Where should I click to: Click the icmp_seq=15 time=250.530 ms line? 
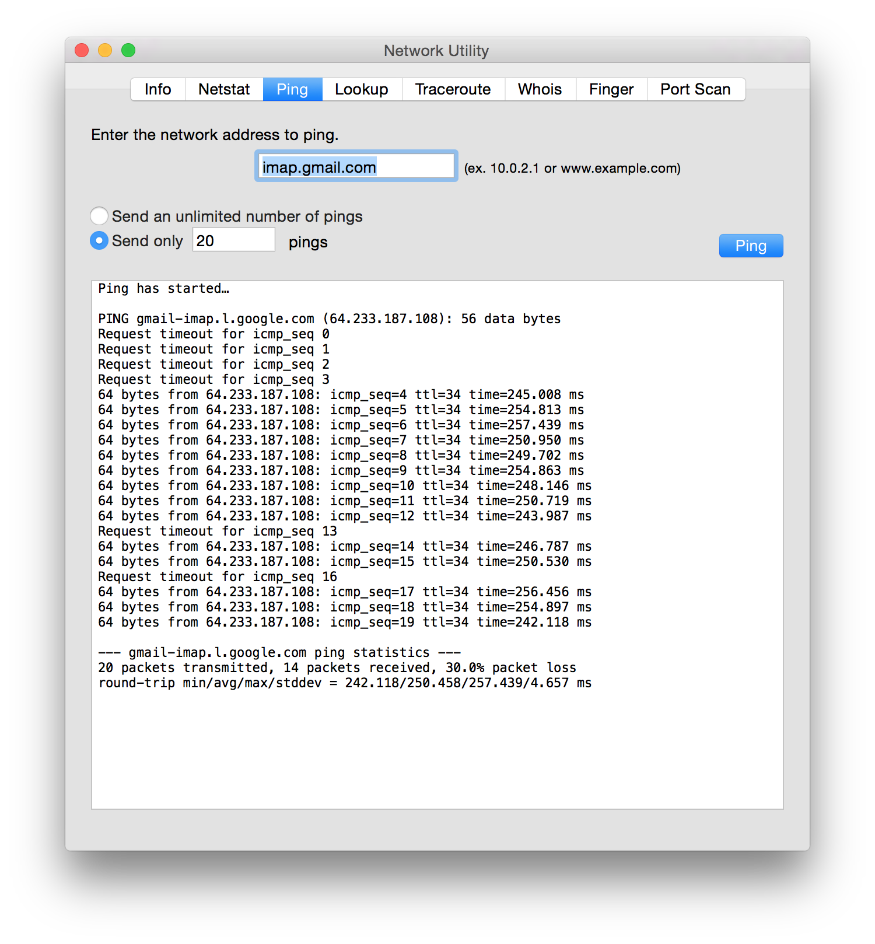click(345, 561)
